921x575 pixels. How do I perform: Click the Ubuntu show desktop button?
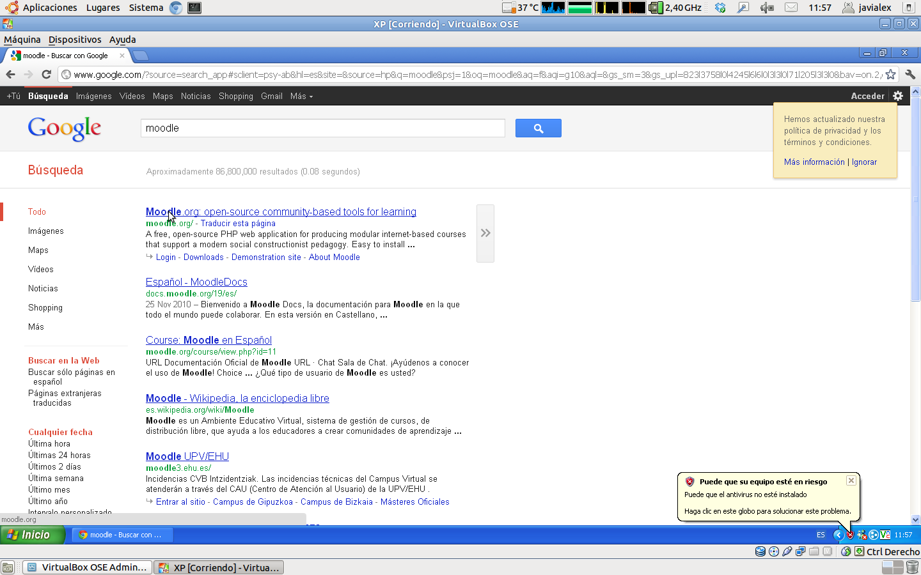pos(8,567)
